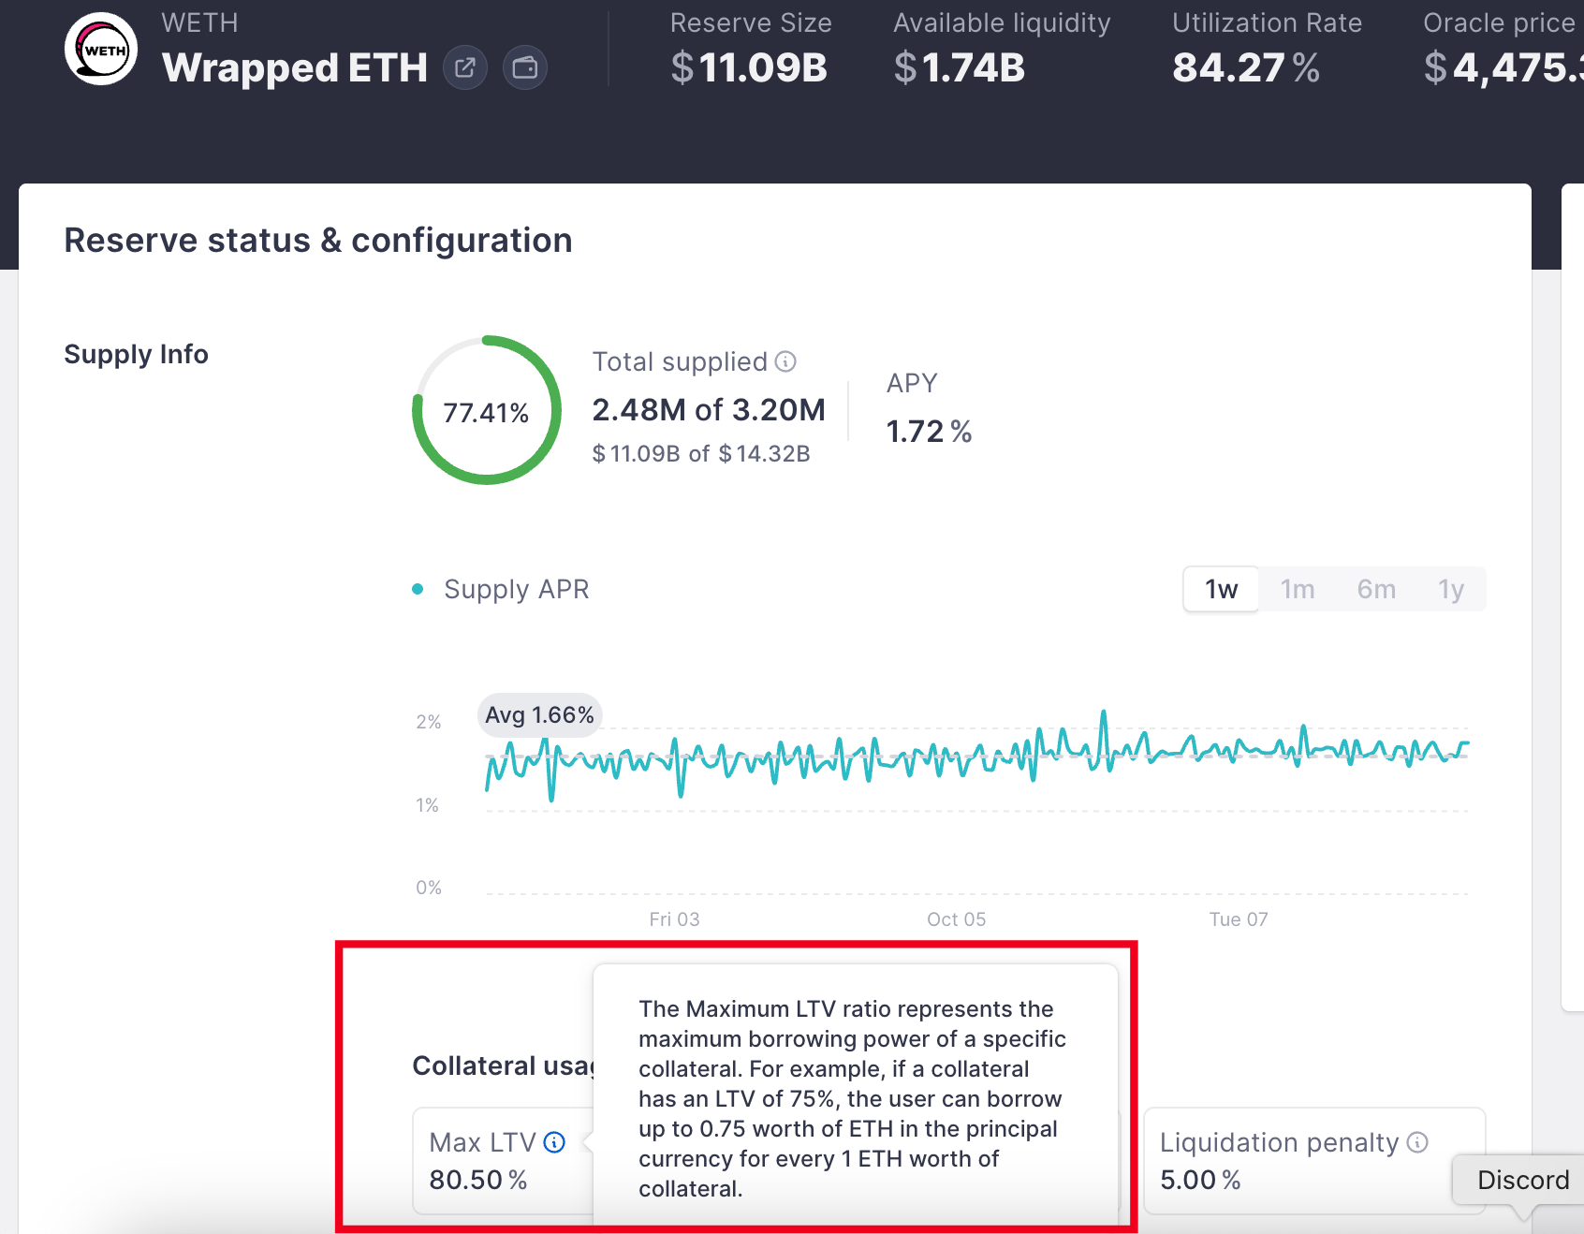Click the Max LTV info icon
This screenshot has height=1234, width=1584.
click(555, 1142)
